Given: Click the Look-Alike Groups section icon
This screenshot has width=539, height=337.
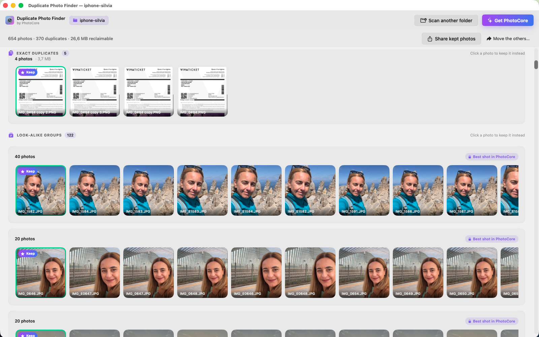Looking at the screenshot, I should coord(11,135).
